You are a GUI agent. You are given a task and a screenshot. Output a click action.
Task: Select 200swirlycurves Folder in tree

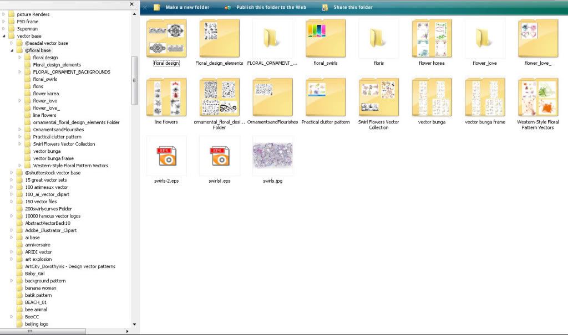click(x=48, y=209)
